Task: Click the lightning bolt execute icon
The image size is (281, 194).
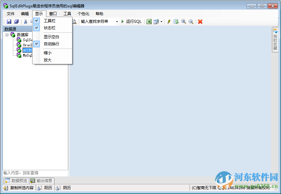Action: pyautogui.click(x=169, y=22)
